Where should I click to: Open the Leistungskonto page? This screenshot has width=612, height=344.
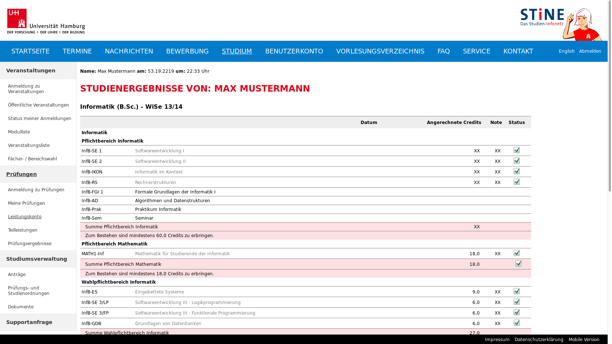pos(24,216)
